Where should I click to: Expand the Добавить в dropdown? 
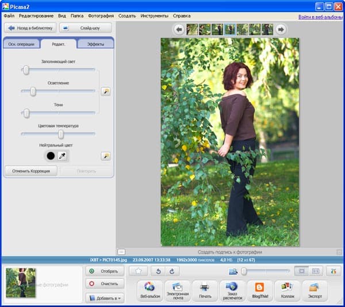pyautogui.click(x=104, y=298)
